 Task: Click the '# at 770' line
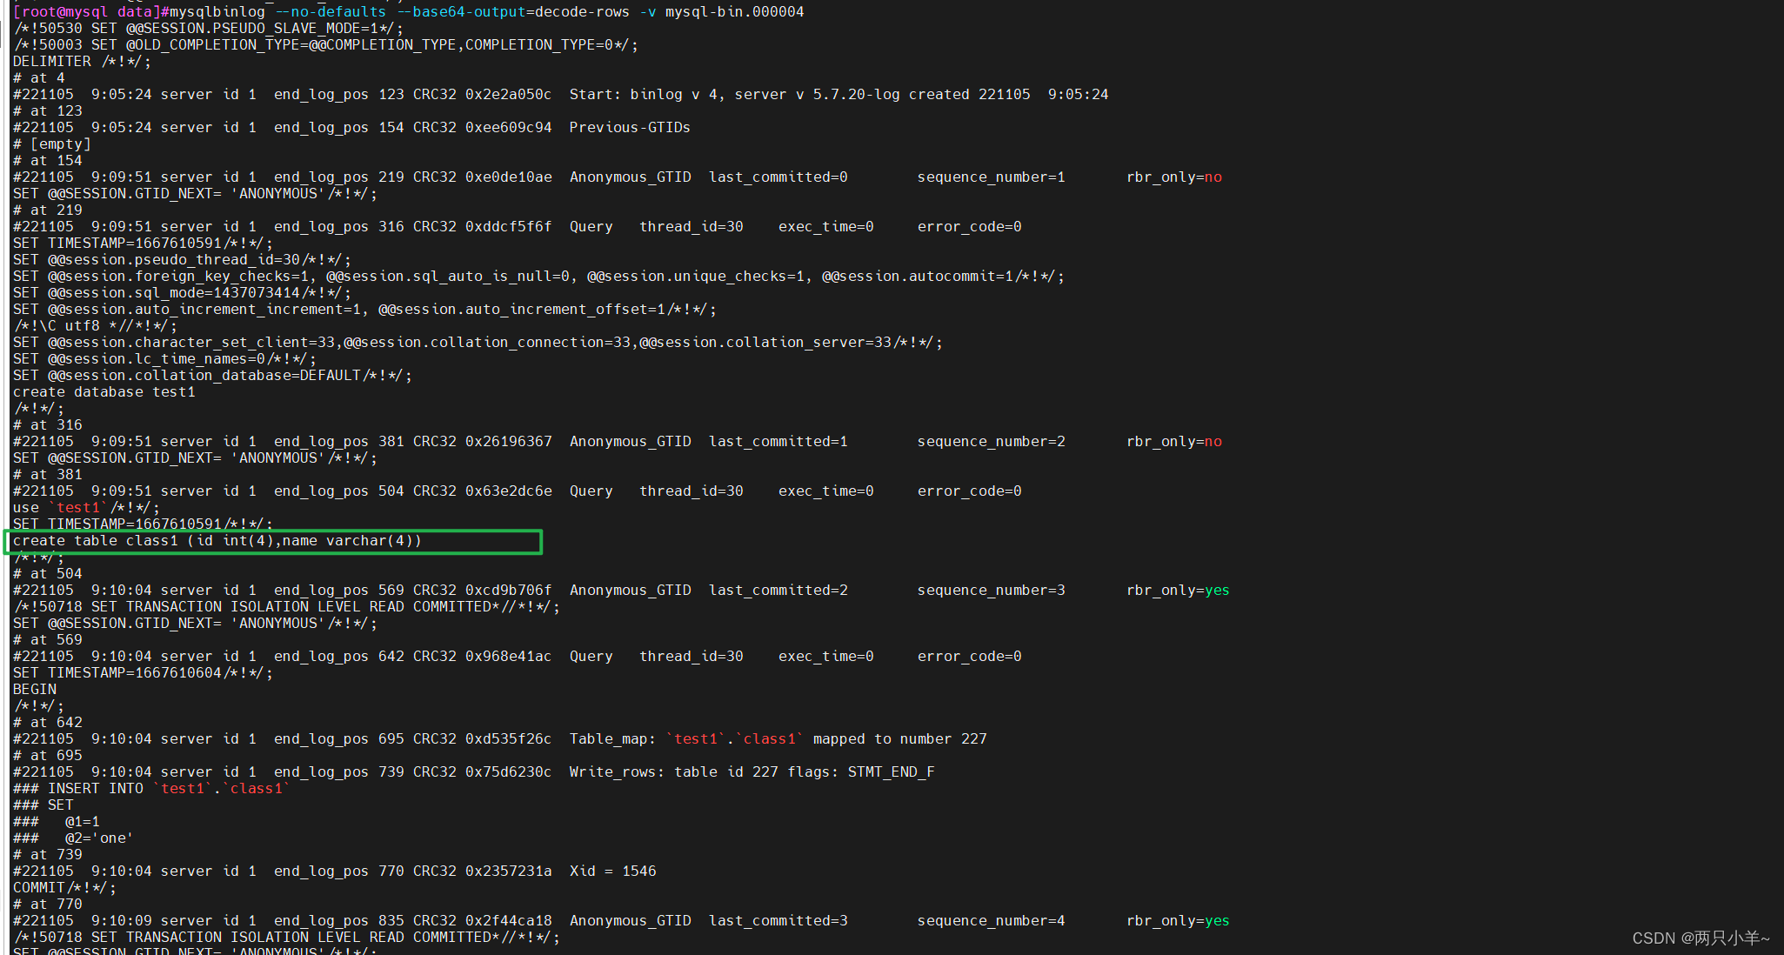click(x=47, y=904)
